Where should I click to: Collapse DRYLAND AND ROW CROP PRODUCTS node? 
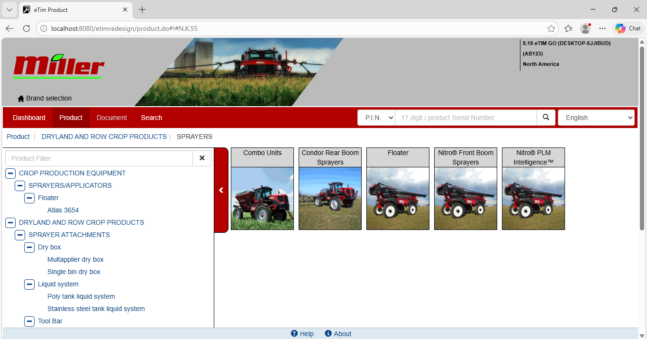coord(10,223)
